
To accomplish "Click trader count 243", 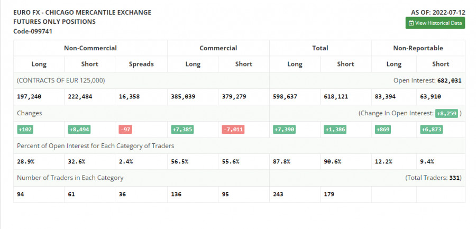I will pos(278,195).
